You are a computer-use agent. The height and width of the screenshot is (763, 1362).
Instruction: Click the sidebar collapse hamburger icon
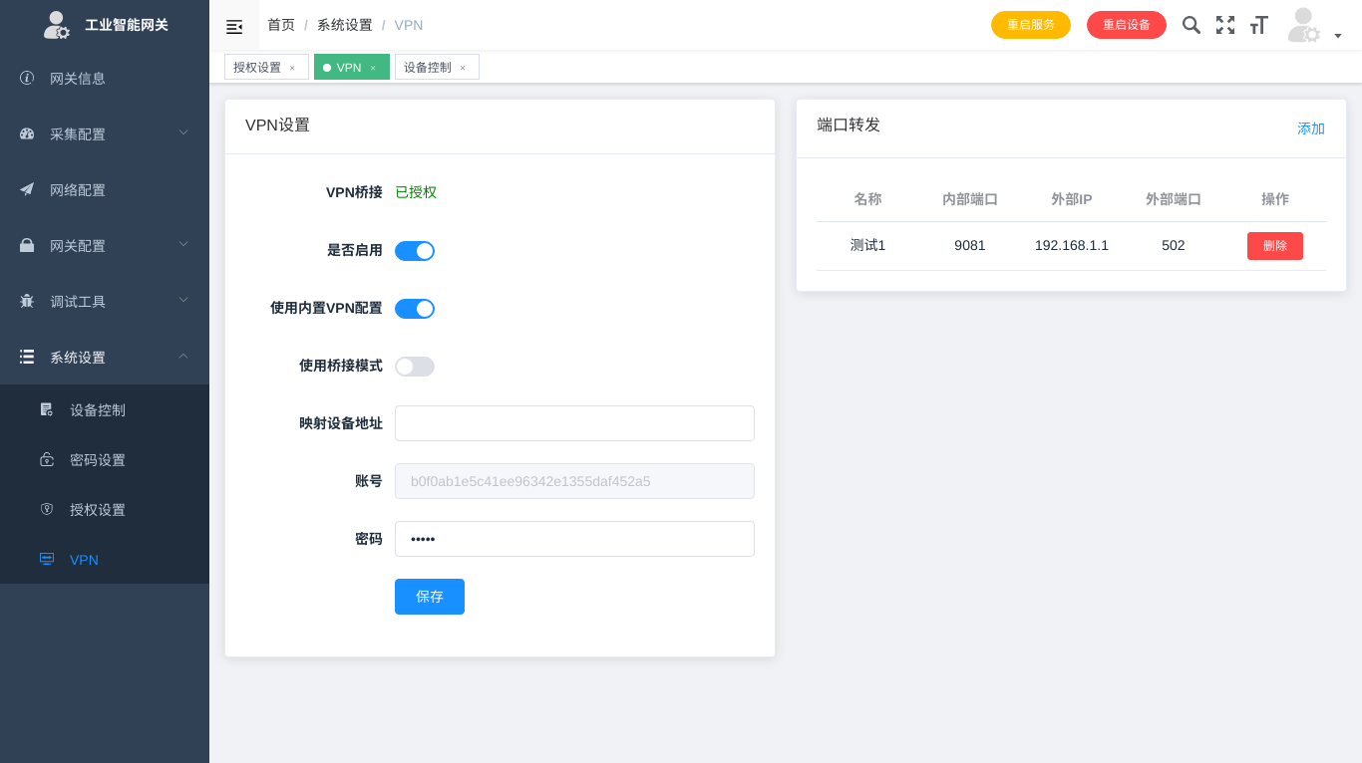coord(234,26)
